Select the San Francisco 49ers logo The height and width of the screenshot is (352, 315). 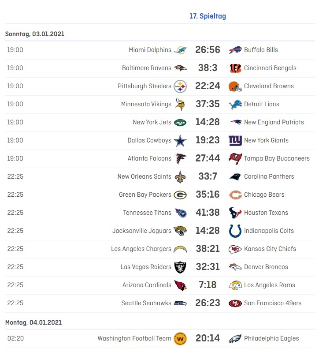coord(235,303)
